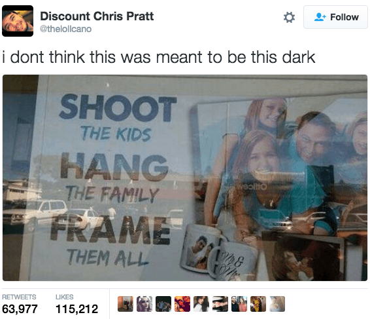
Task: Click the LIKES label heading
Action: 65,297
